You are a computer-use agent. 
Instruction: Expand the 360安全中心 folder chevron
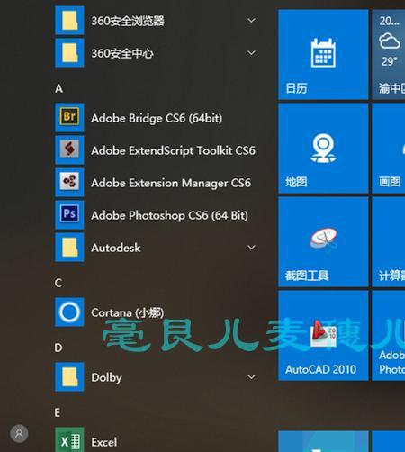[x=251, y=53]
